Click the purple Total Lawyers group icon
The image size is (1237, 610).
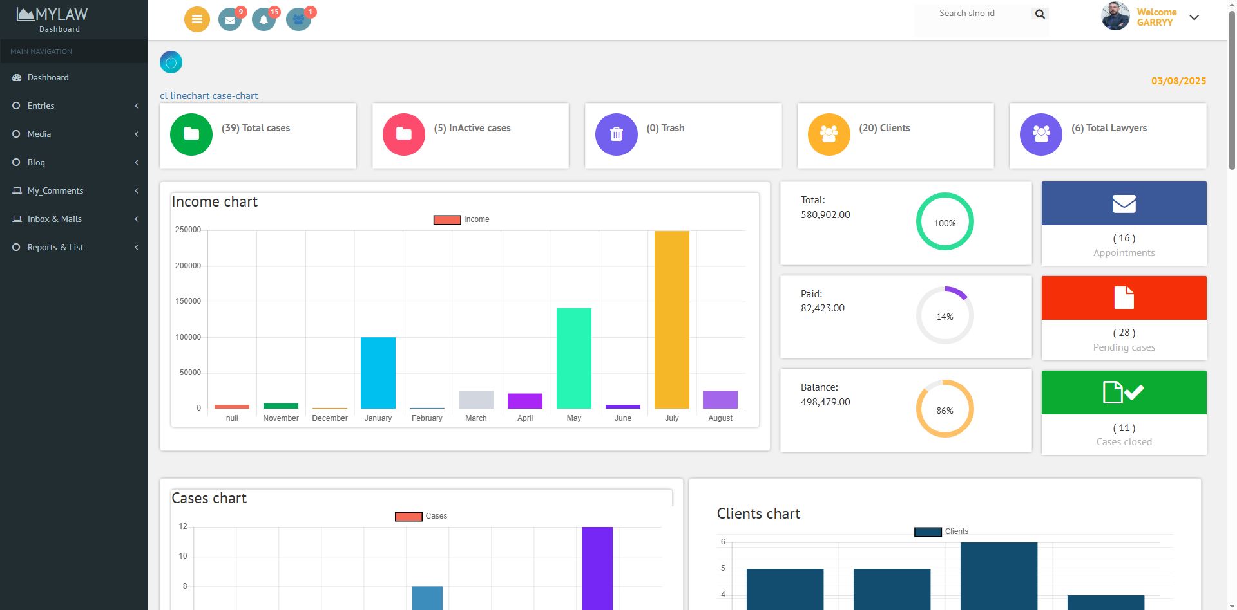(1041, 134)
